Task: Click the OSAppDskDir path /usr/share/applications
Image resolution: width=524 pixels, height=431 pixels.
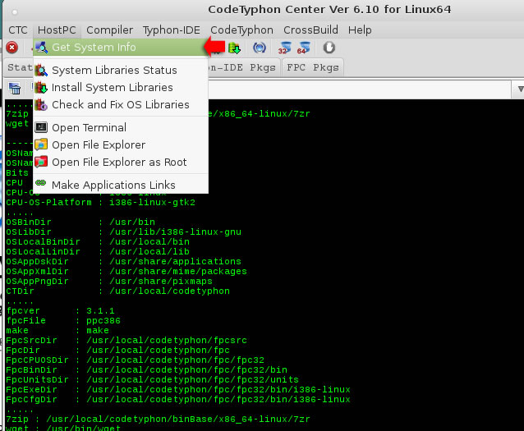Action: 175,262
